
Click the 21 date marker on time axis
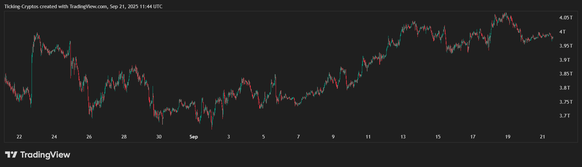[x=543, y=137]
